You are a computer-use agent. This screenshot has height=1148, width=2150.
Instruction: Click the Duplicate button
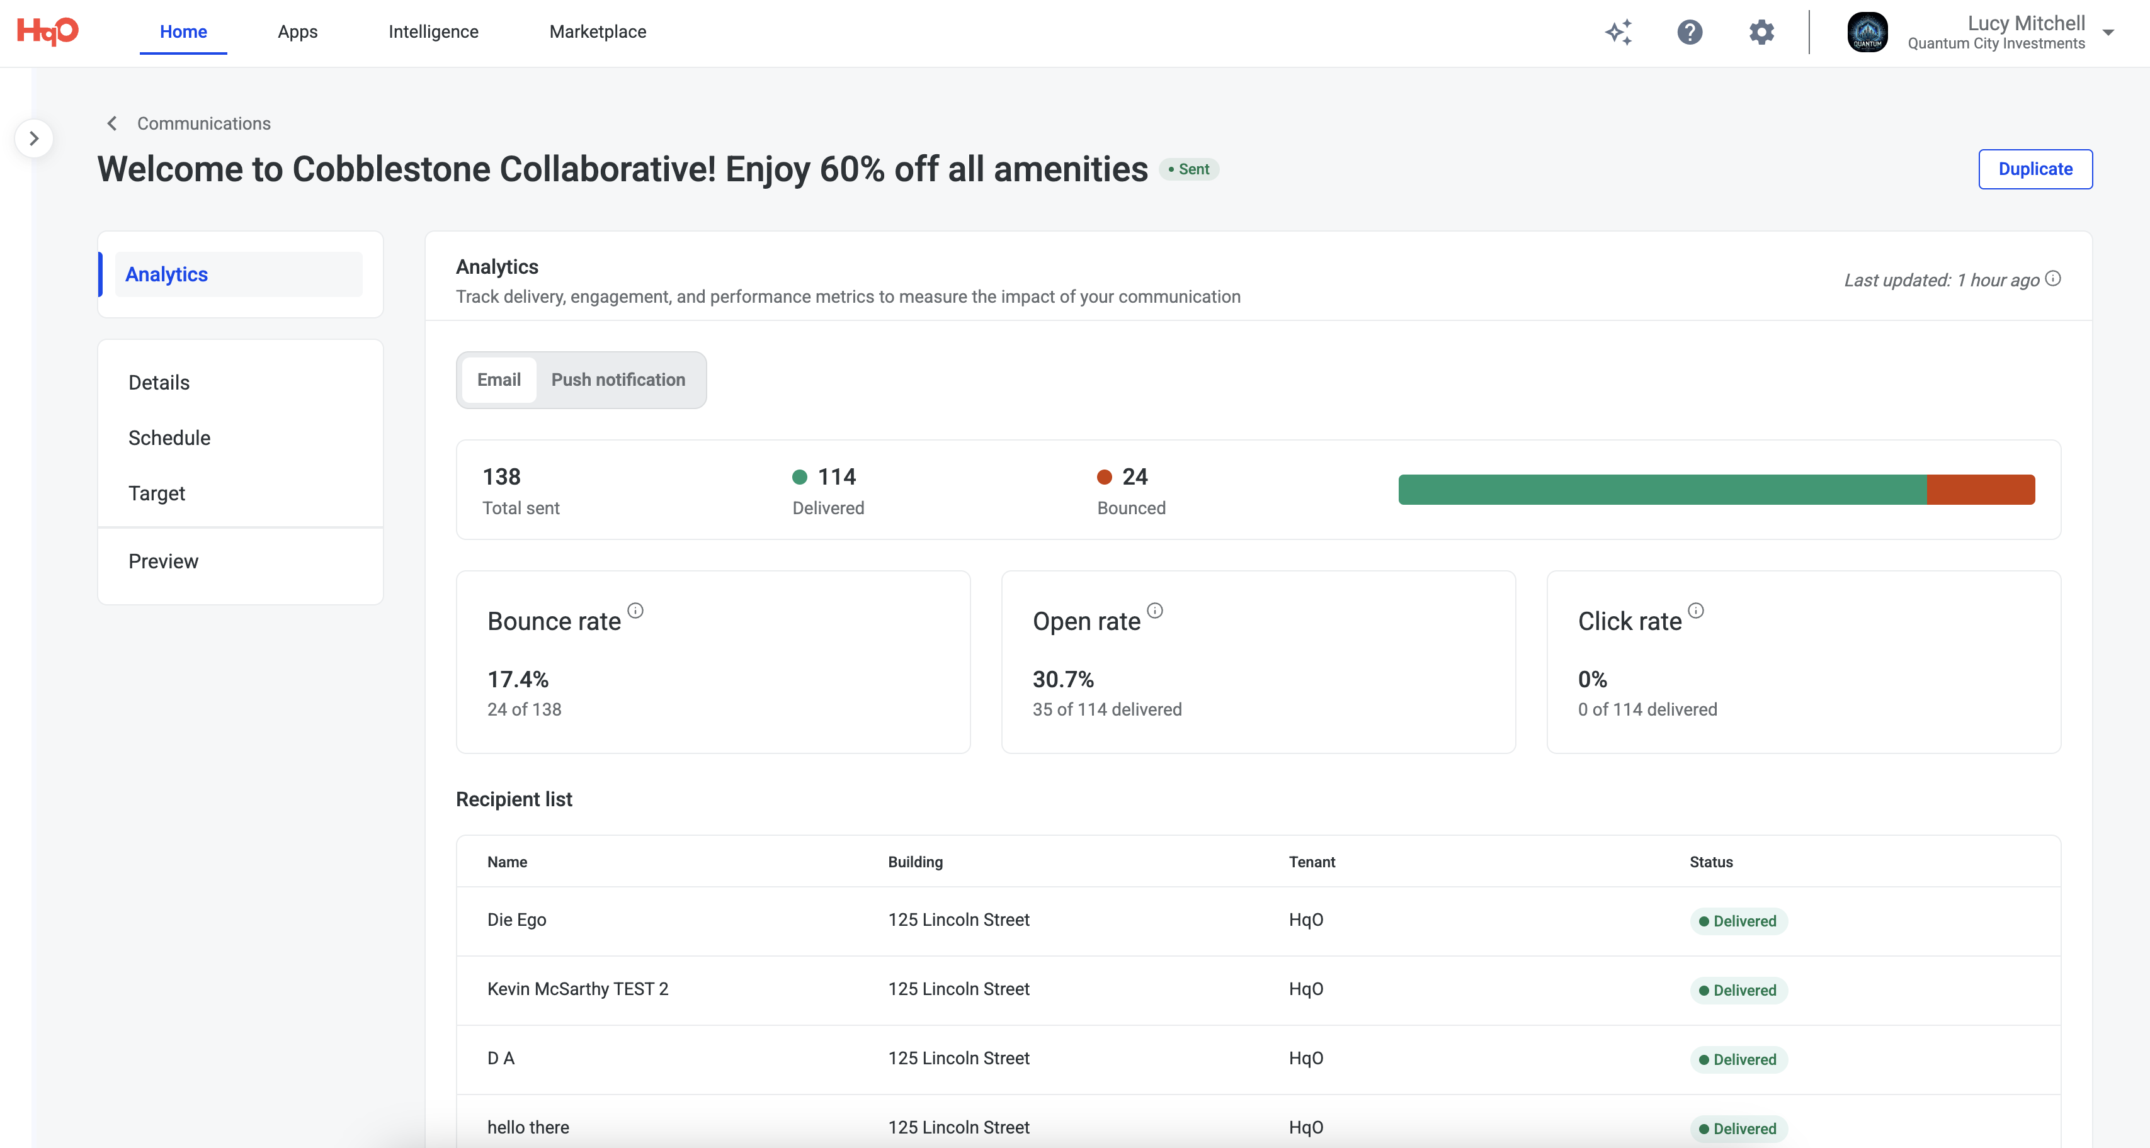(x=2035, y=169)
